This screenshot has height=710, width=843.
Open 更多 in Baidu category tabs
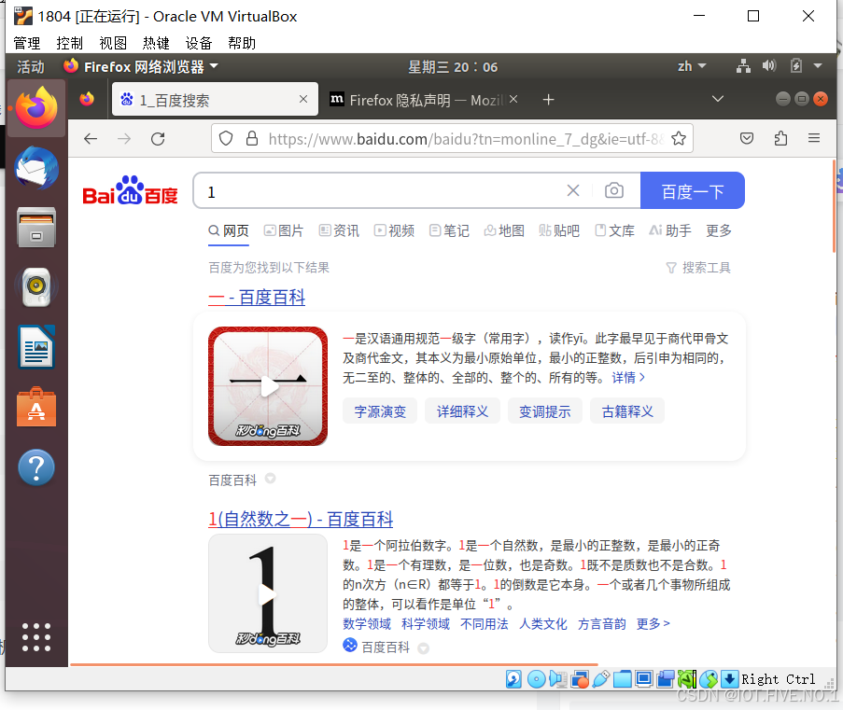tap(719, 230)
